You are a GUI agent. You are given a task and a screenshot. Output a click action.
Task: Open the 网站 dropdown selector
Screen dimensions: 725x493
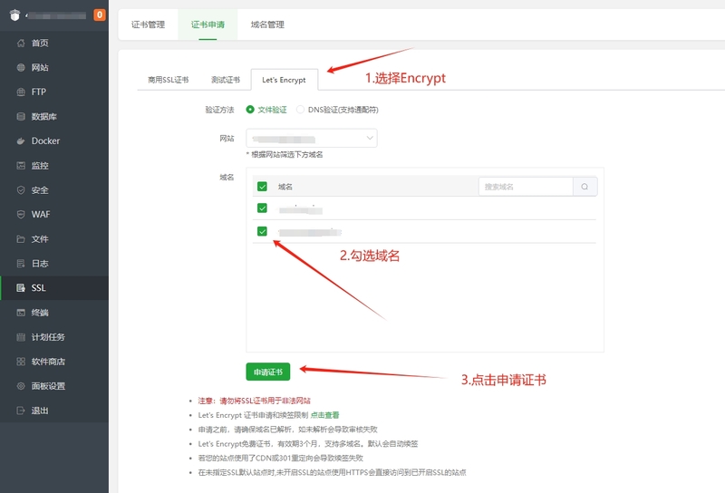click(312, 139)
